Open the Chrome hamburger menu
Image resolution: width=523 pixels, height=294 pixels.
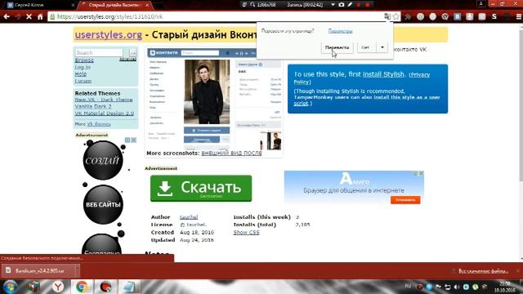pyautogui.click(x=519, y=16)
